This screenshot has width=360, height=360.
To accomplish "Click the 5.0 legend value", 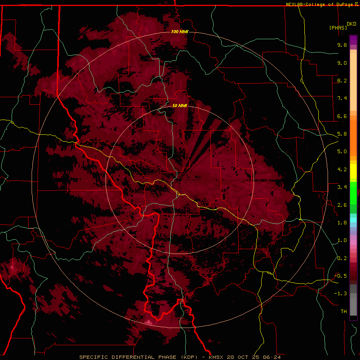I will pos(342,152).
